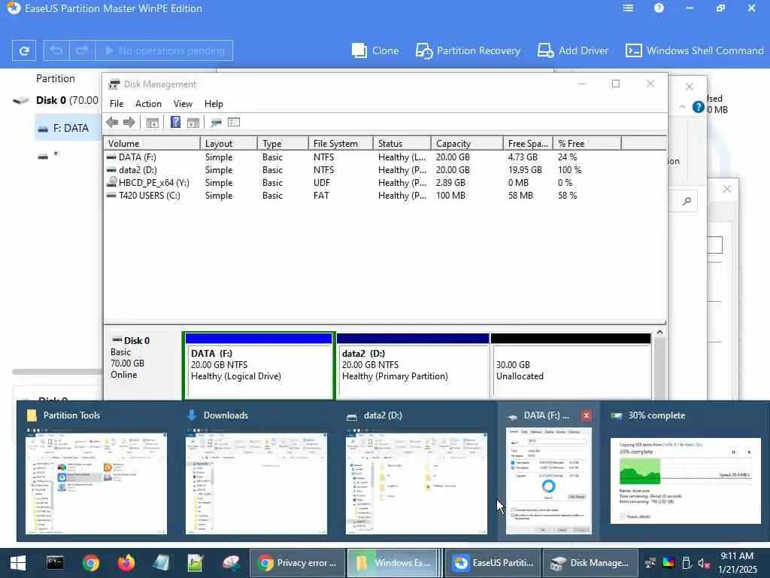Open the Chrome pinned taskbar icon

click(x=91, y=563)
